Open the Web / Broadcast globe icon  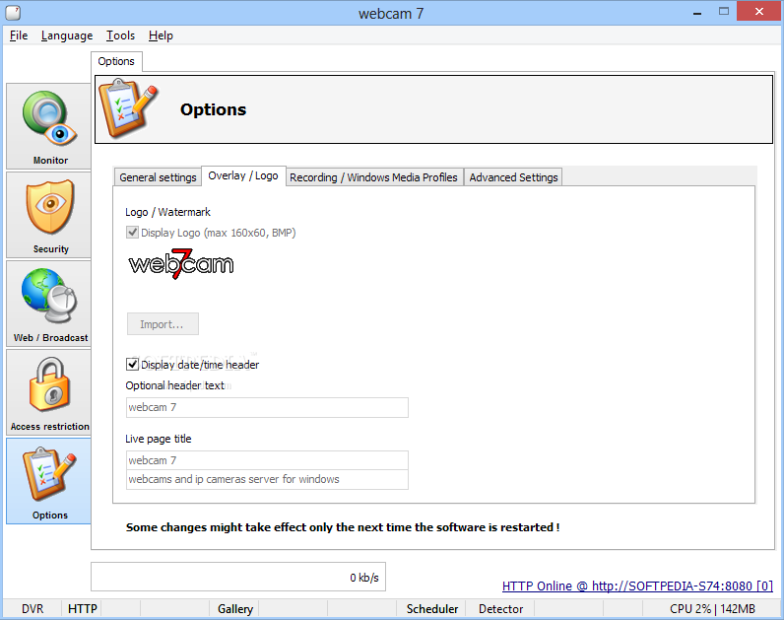(x=48, y=304)
